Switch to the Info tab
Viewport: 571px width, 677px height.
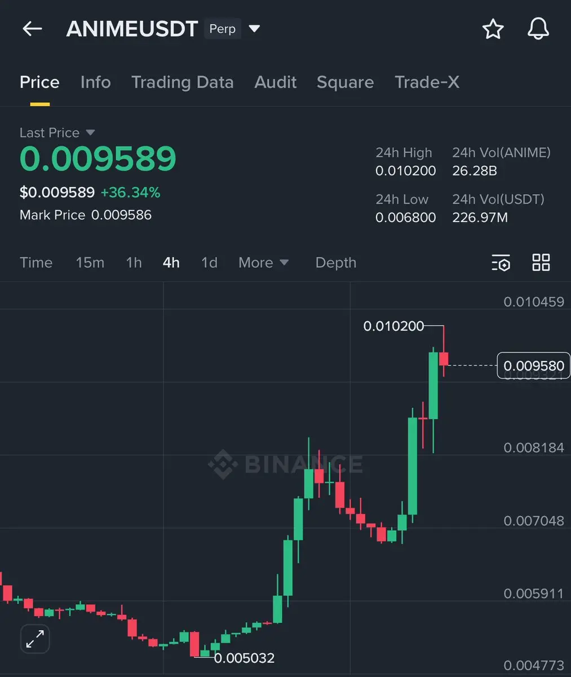[95, 82]
